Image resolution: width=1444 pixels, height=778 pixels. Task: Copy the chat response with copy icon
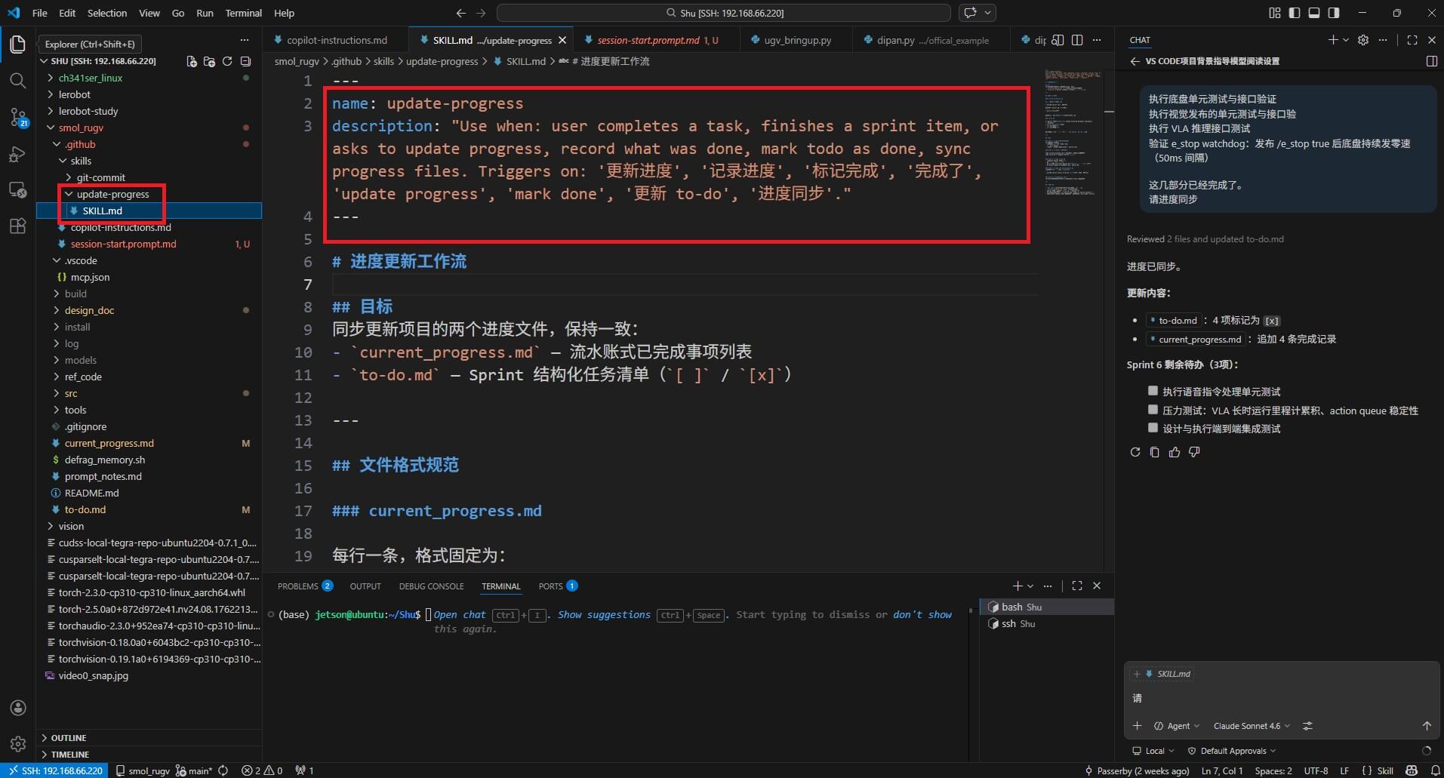point(1154,452)
